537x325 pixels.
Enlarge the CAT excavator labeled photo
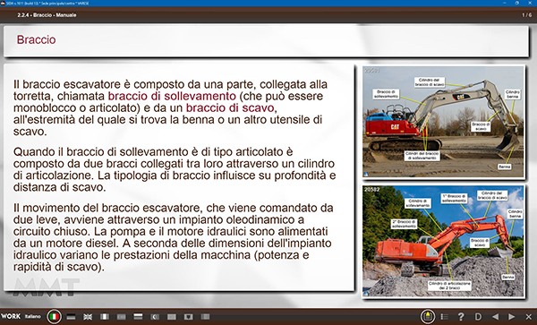(x=444, y=122)
